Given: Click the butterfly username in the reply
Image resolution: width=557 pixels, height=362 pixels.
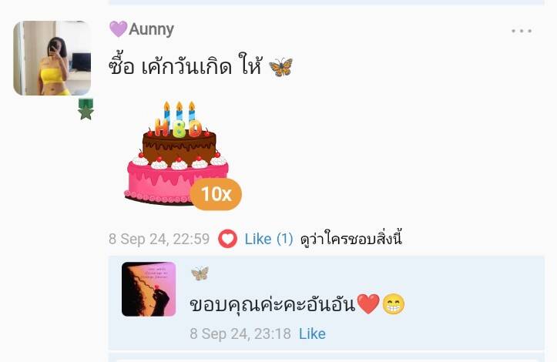Looking at the screenshot, I should click(x=200, y=273).
